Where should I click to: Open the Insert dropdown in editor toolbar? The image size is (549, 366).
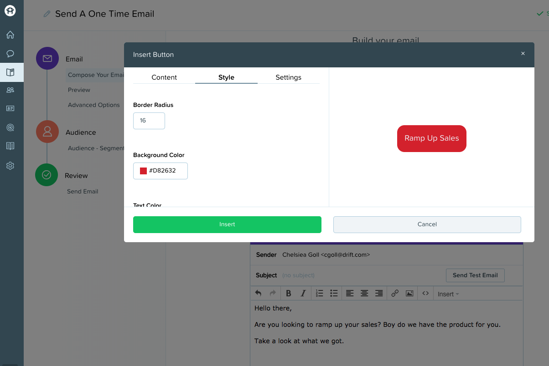pos(448,294)
